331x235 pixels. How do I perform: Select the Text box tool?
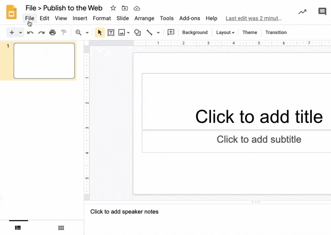tap(111, 32)
